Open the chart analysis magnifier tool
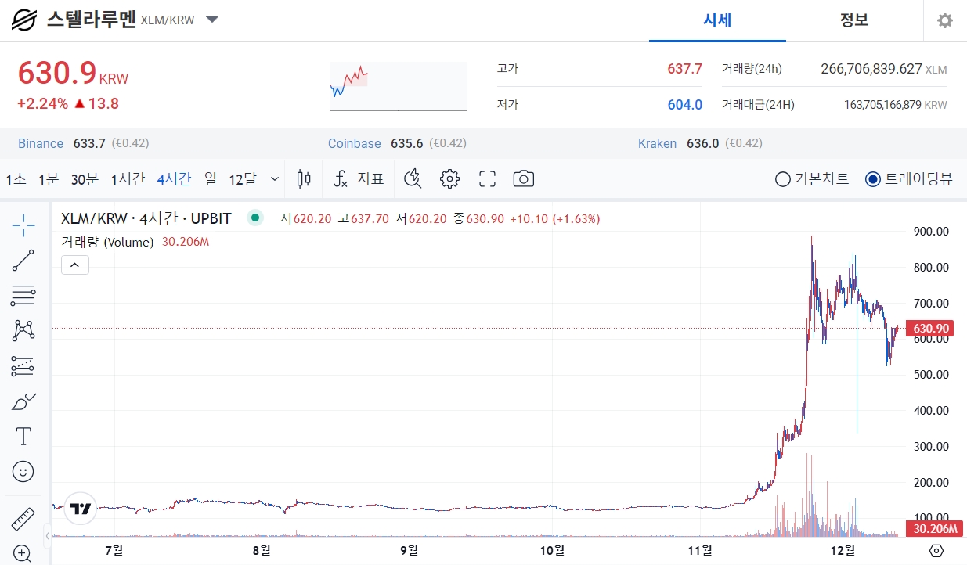This screenshot has width=967, height=565. (413, 179)
